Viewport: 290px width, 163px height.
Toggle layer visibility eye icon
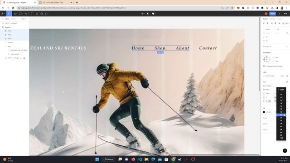(287, 76)
